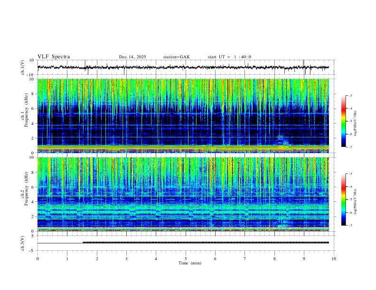Click the ch.3 voltage trace panel
The image size is (376, 290).
[186, 243]
